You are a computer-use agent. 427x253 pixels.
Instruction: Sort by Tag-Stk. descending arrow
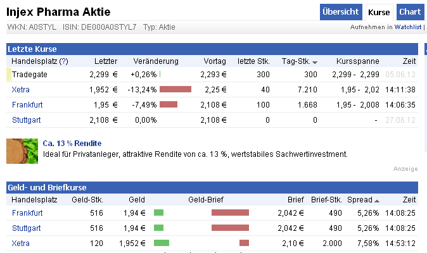pos(315,62)
